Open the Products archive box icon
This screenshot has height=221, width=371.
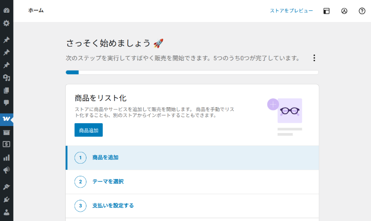7,133
